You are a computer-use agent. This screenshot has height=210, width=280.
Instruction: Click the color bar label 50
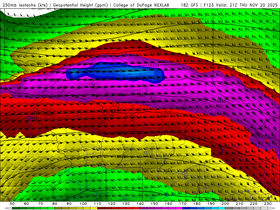(x=12, y=204)
